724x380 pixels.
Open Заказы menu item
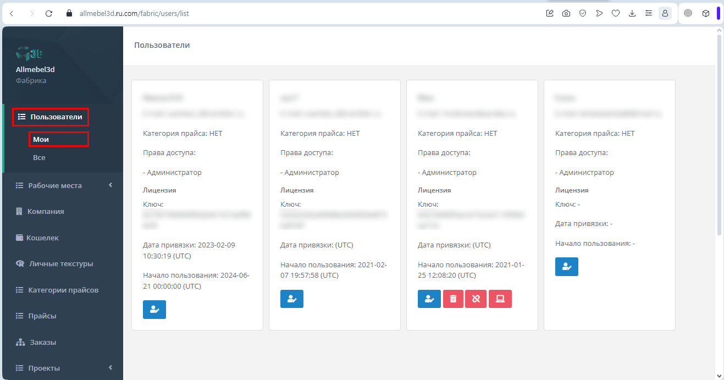click(x=63, y=342)
